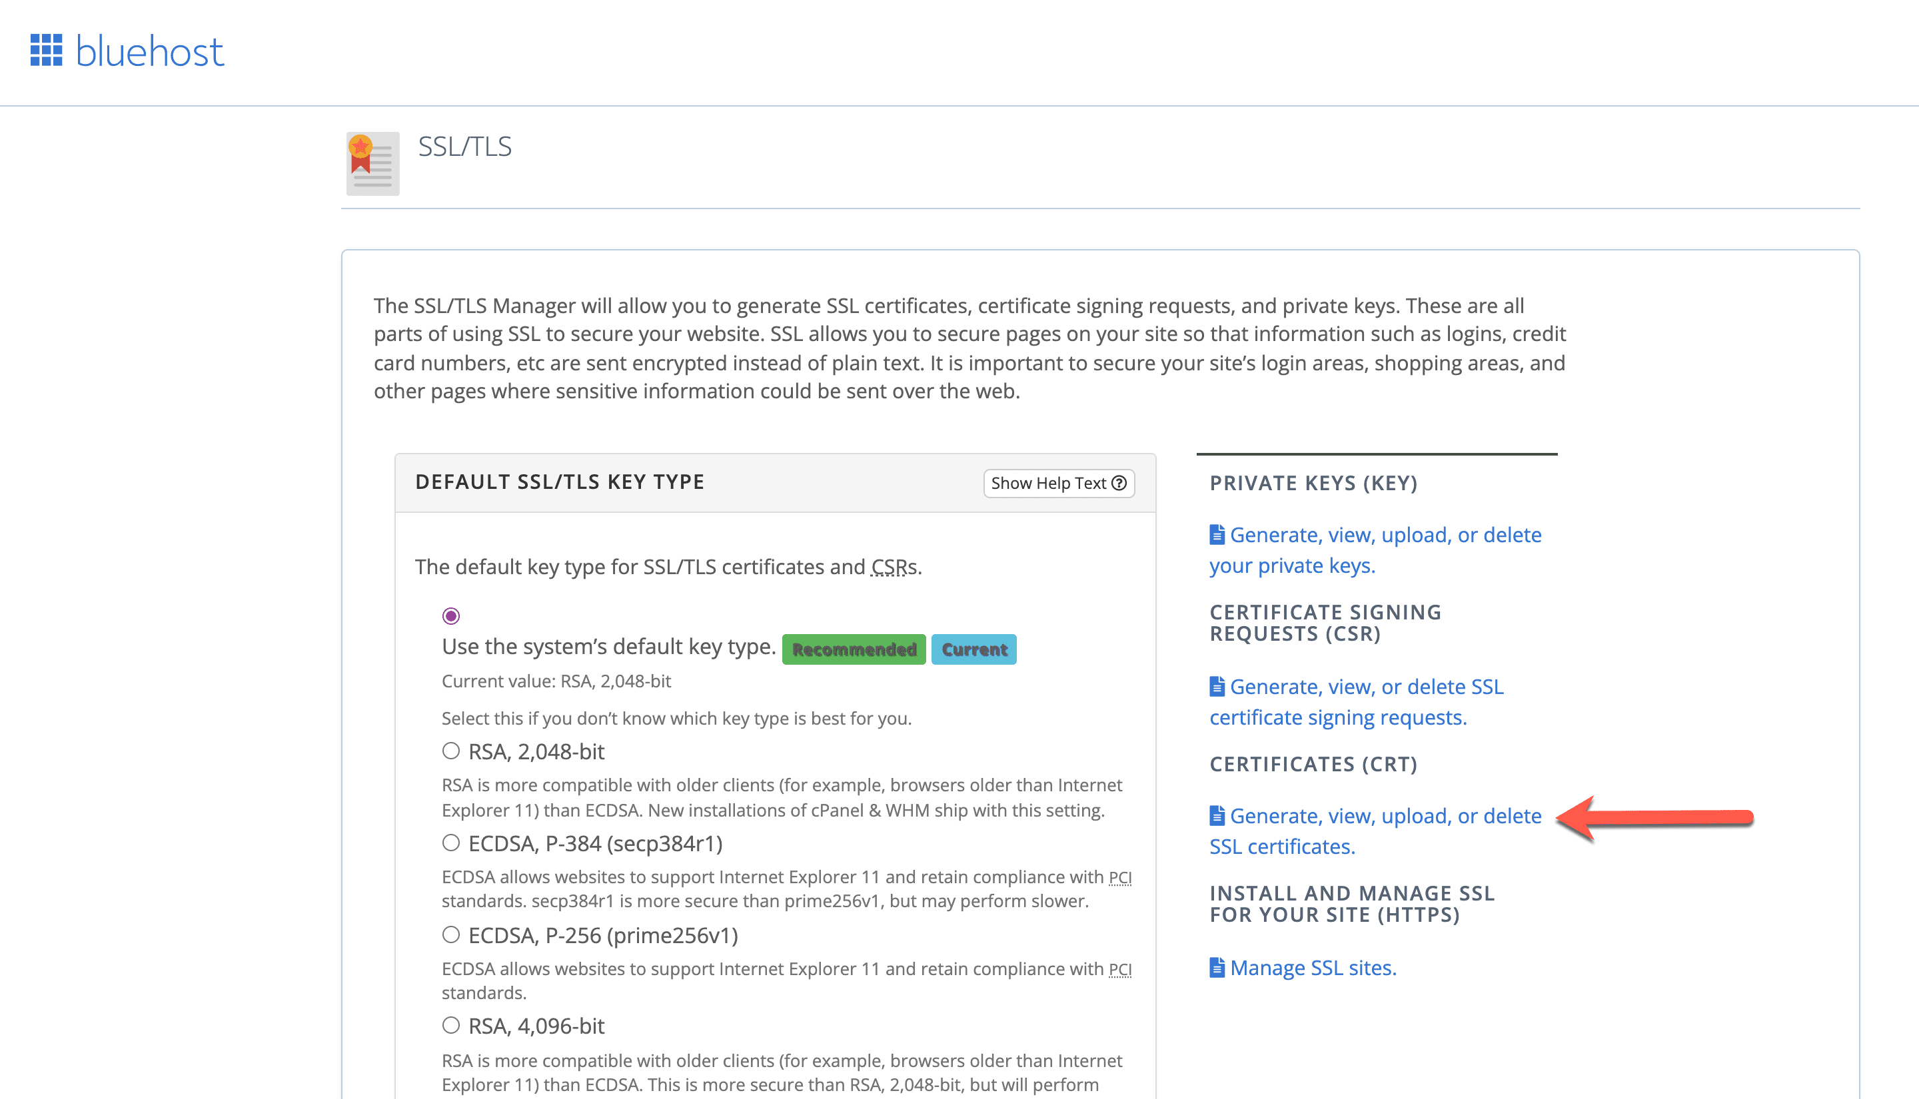Click the SSL/TLS certificate ribbon icon
The height and width of the screenshot is (1099, 1919).
372,163
